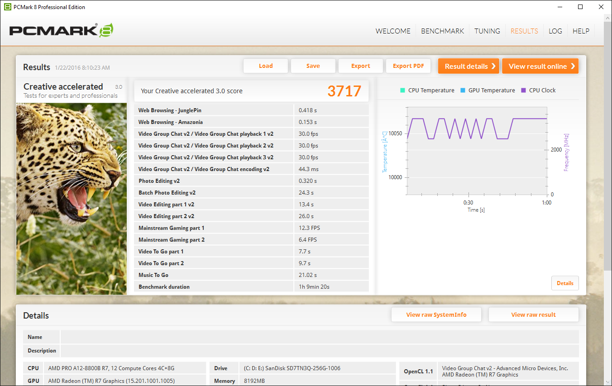Viewport: 612px width, 386px height.
Task: Click View raw SystemInfo button
Action: (436, 315)
